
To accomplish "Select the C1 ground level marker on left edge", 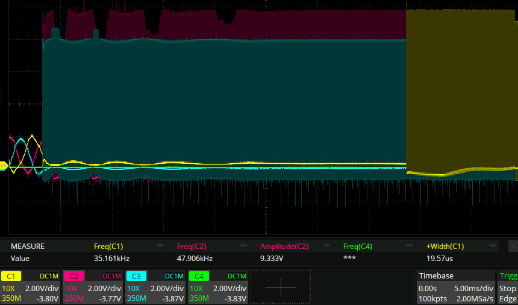I will (3, 165).
